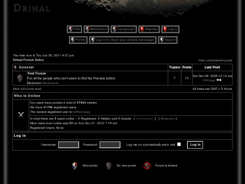The width and height of the screenshot is (245, 184).
Task: Click the red shield icon beside Register
Action: click(142, 29)
